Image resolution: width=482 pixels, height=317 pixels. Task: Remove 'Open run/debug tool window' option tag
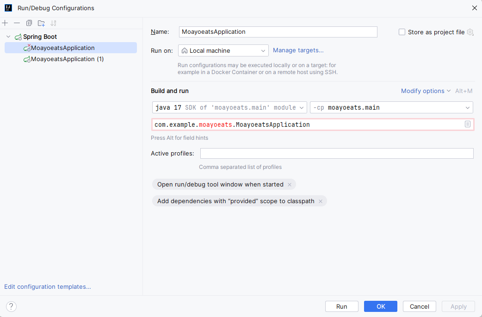tap(289, 185)
